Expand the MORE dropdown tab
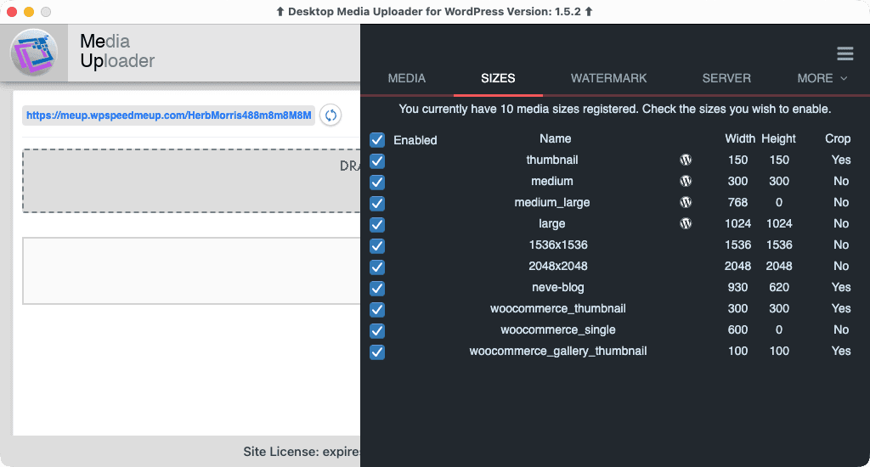This screenshot has height=467, width=870. [822, 78]
